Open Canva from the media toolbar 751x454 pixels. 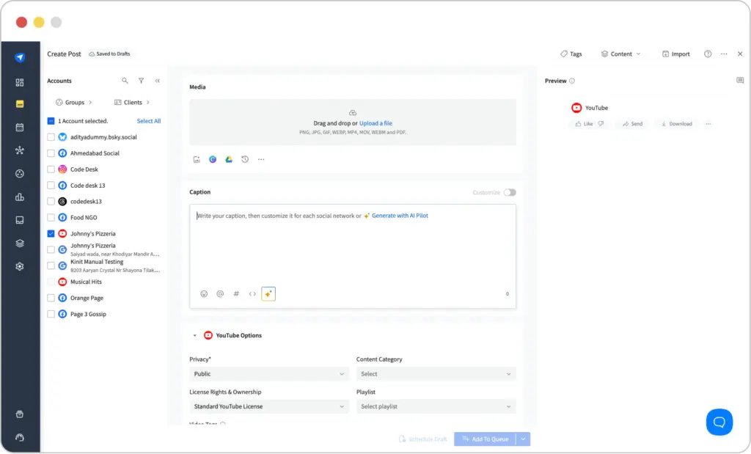click(213, 159)
